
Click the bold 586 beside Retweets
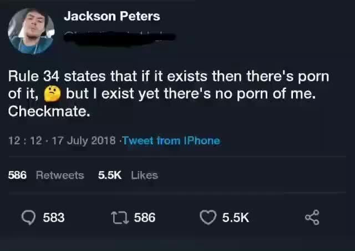point(17,175)
